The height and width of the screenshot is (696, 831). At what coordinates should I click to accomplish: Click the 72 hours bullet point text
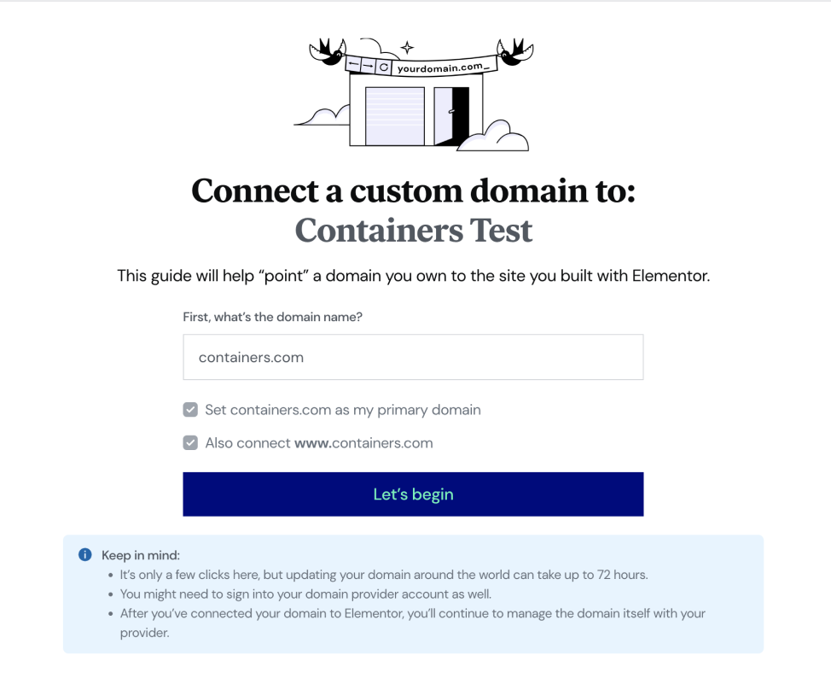coord(384,575)
